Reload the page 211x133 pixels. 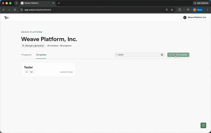[x=15, y=10]
